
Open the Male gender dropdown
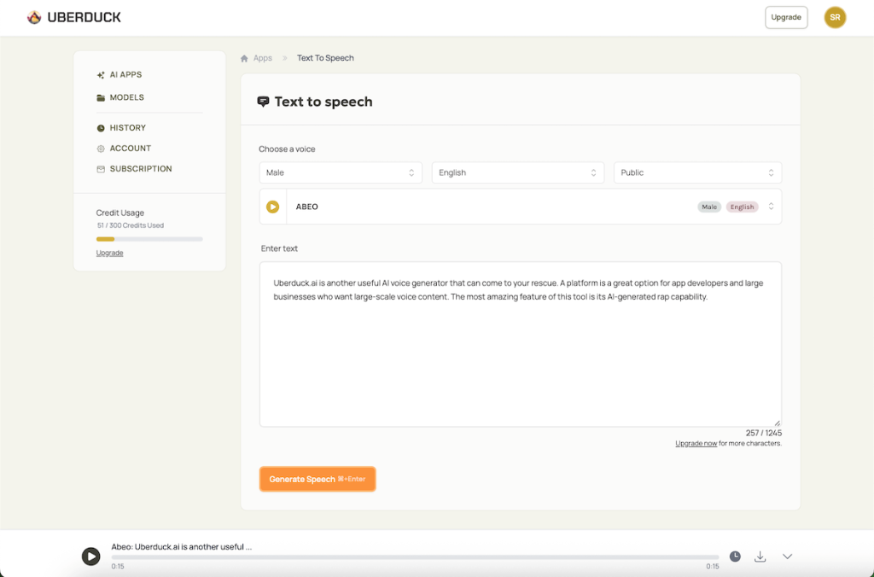(341, 172)
